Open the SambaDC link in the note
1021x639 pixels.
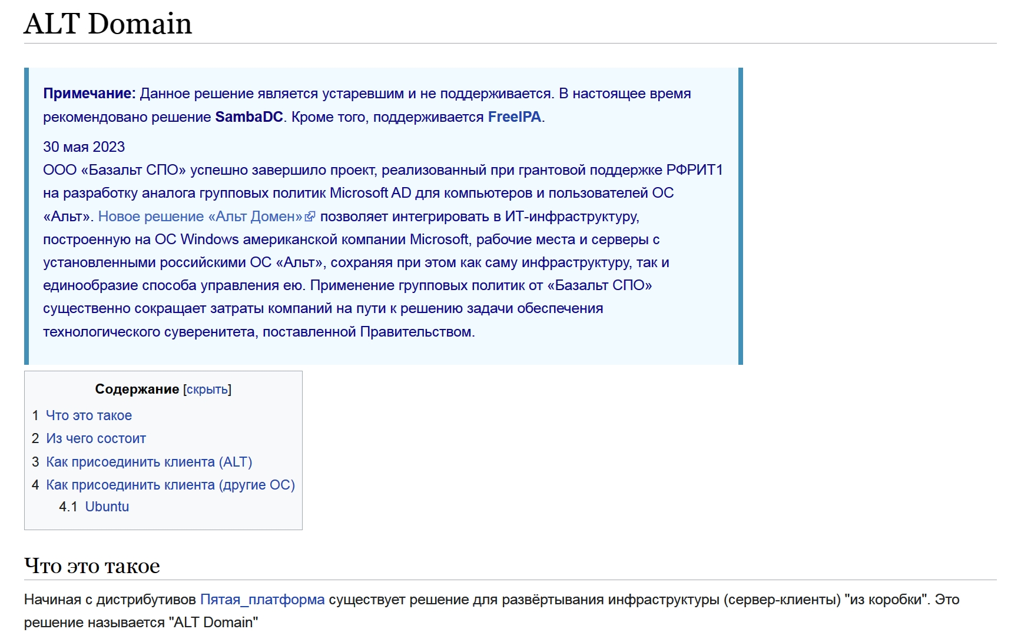(x=249, y=117)
